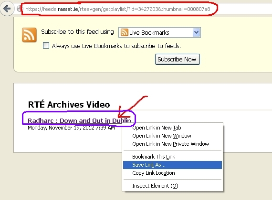Enable the Always use Live Bookmarks checkbox
This screenshot has width=272, height=200.
click(x=46, y=46)
